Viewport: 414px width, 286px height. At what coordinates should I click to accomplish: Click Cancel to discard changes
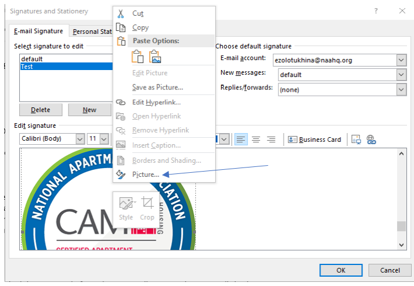389,270
